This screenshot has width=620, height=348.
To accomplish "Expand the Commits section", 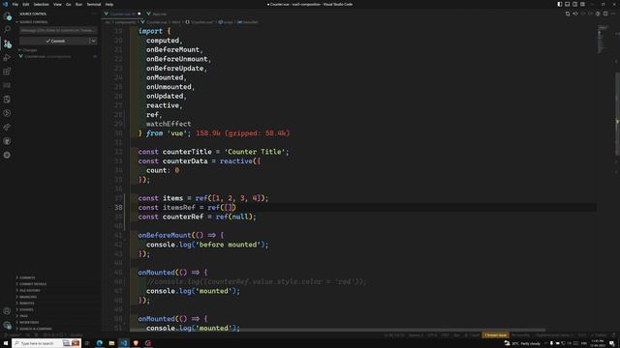I will click(27, 277).
